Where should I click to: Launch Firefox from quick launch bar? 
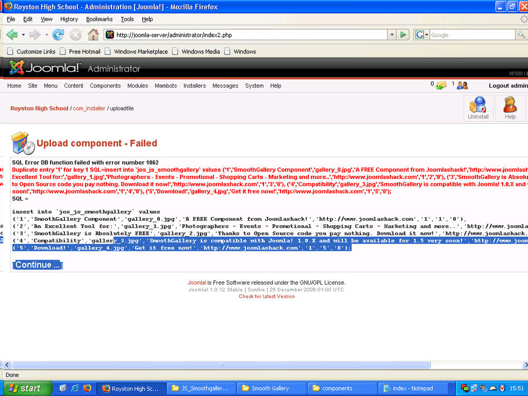click(87, 388)
